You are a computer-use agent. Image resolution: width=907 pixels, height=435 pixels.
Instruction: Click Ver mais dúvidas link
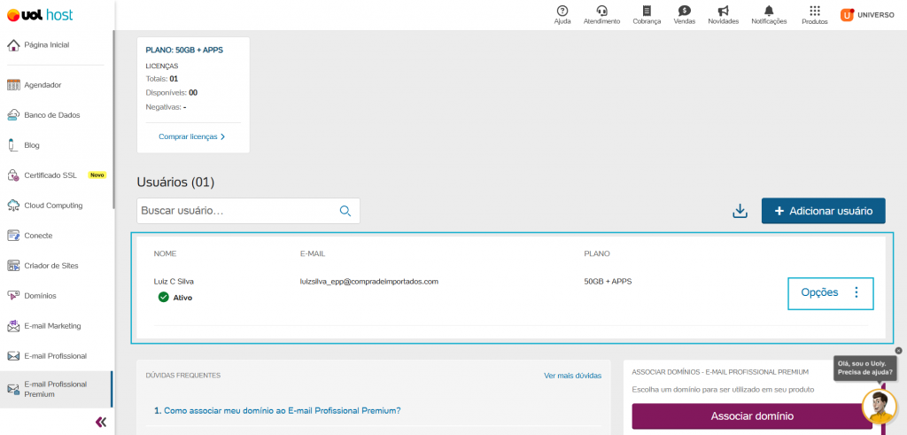(x=573, y=376)
